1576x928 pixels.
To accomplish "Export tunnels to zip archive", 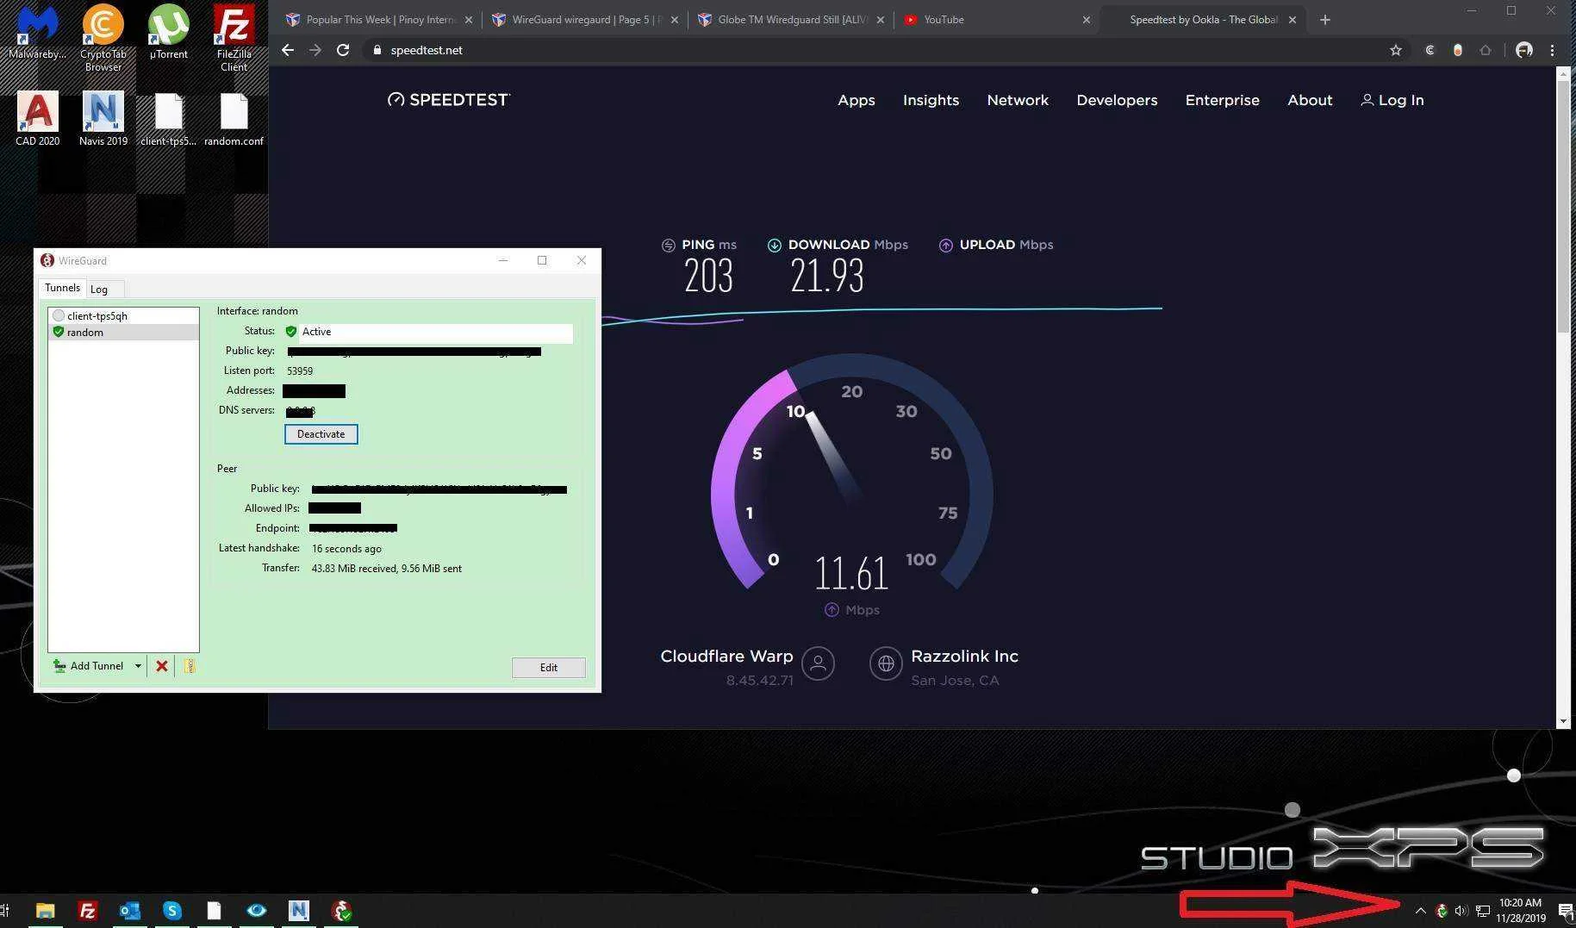I will click(x=190, y=666).
